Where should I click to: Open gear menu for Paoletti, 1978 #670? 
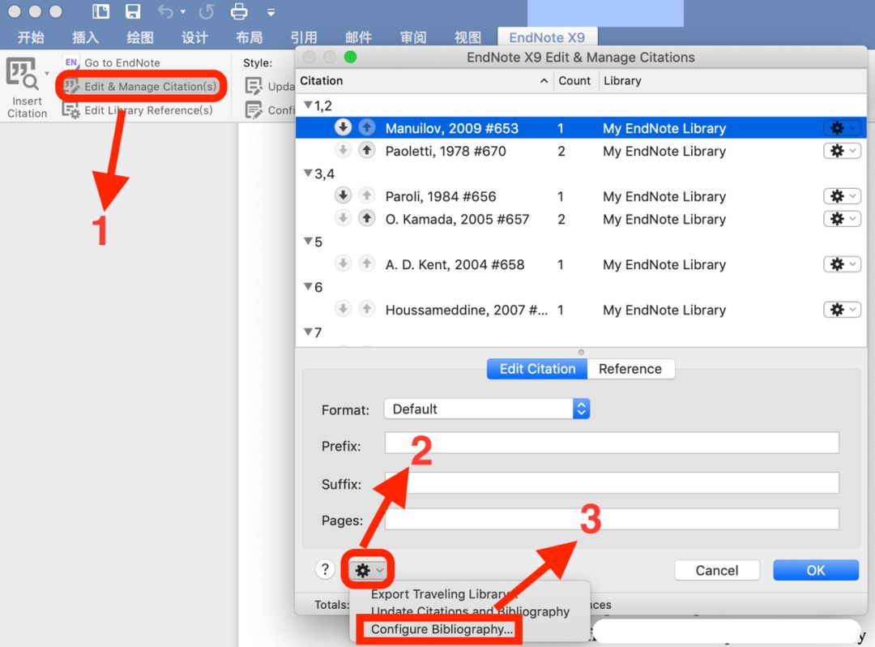(842, 151)
